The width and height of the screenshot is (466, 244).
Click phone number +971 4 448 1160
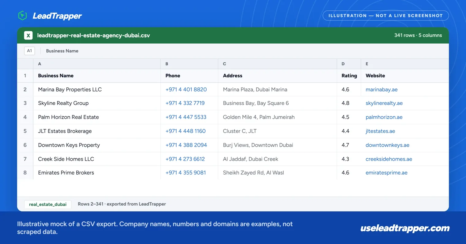click(185, 131)
